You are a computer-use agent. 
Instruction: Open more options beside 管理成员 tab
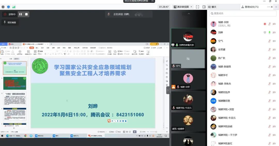(x=268, y=7)
